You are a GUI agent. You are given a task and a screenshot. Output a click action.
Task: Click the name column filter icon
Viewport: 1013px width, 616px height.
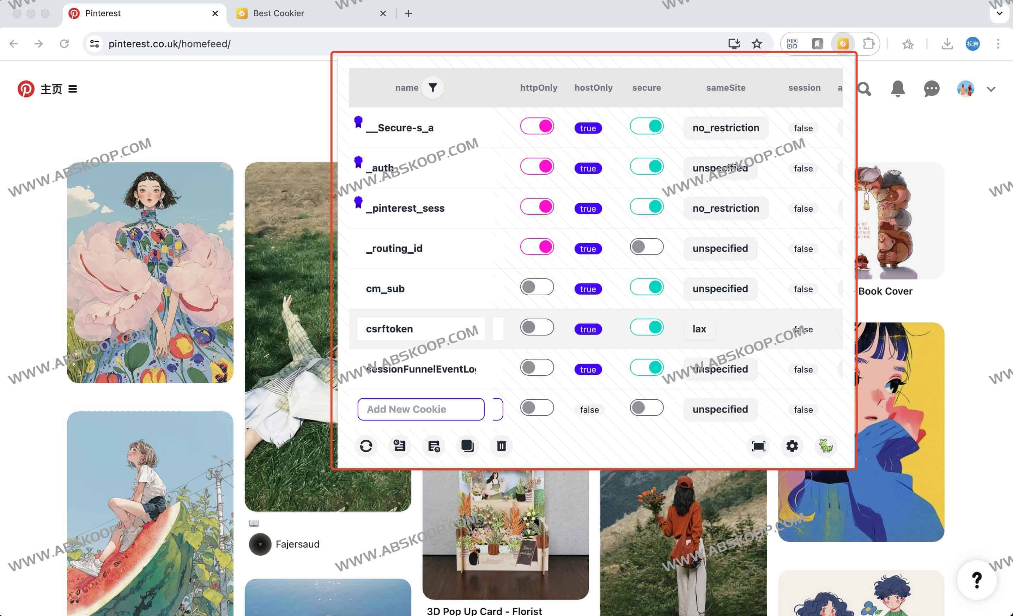tap(432, 87)
